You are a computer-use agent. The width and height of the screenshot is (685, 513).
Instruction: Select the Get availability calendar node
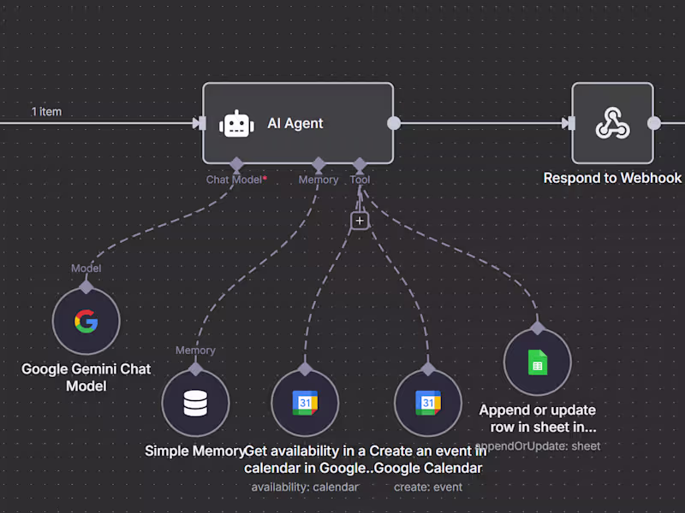[x=305, y=403]
